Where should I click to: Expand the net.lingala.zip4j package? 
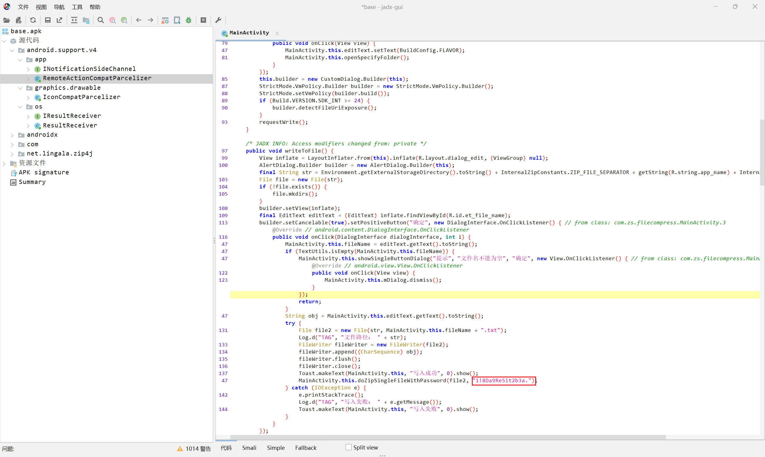12,154
